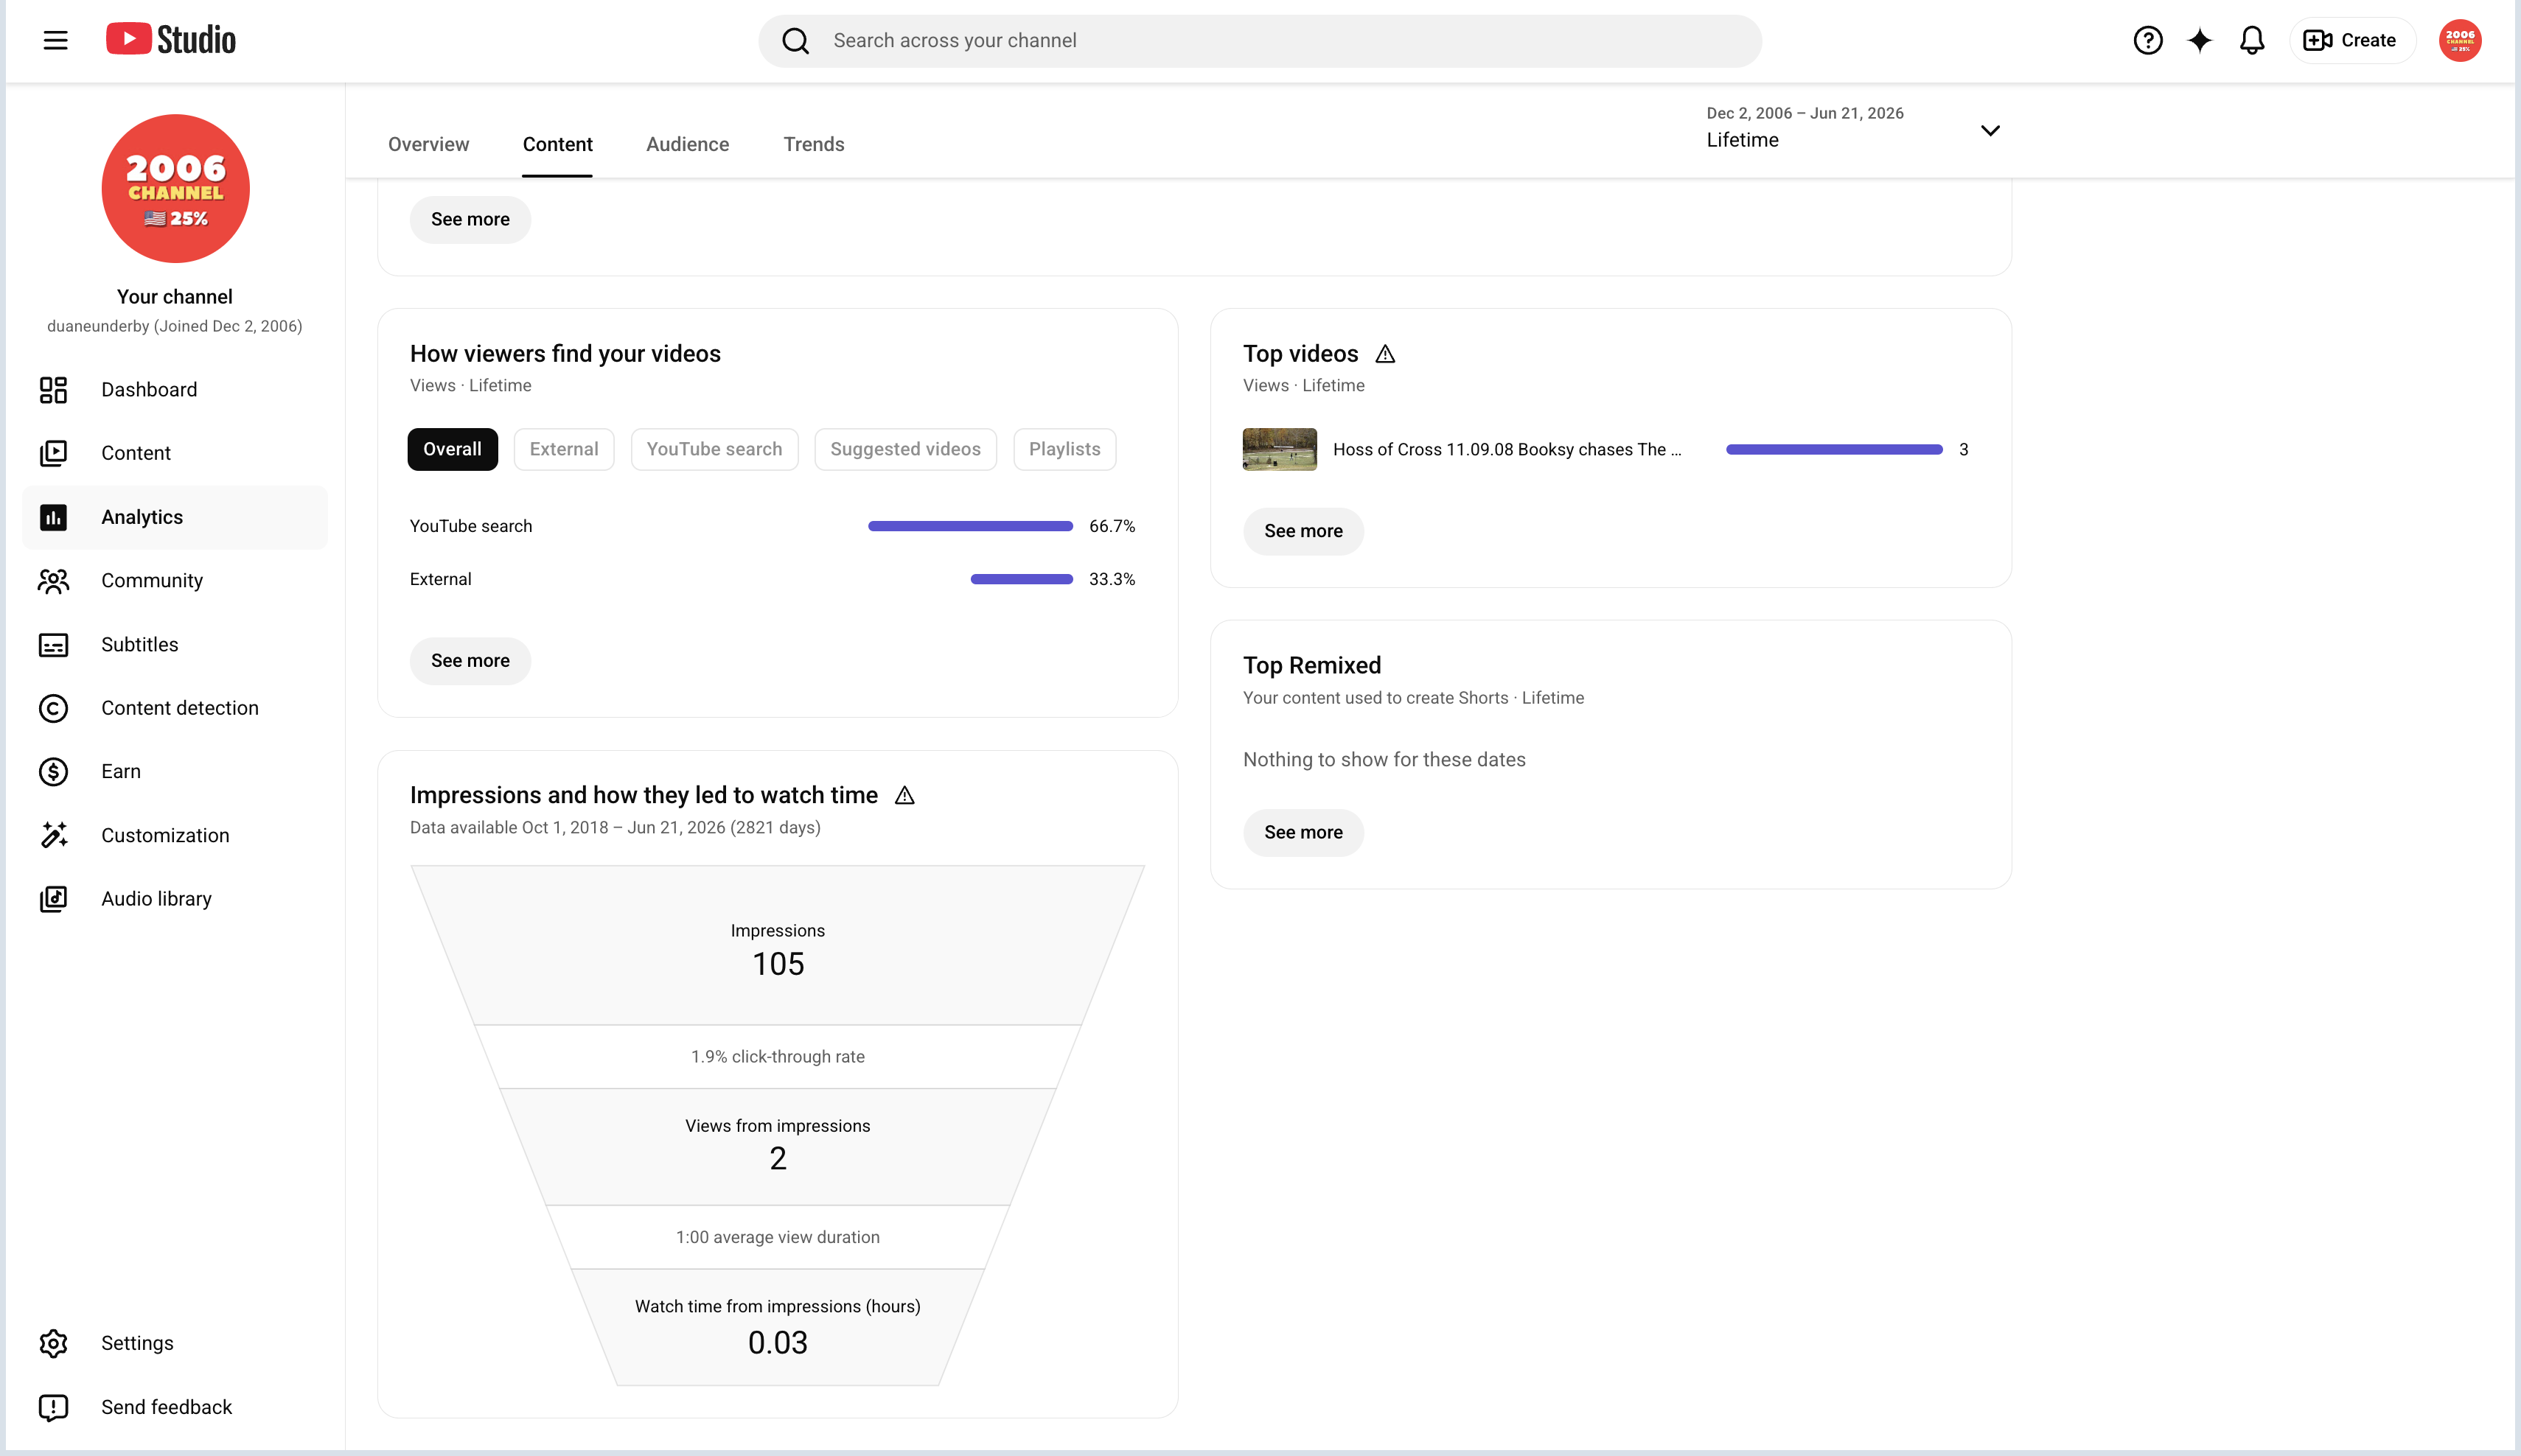
Task: Click the Subtitles icon
Action: (x=53, y=645)
